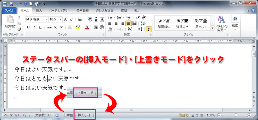Open the MS 明朝 font name dropdown

(47, 19)
